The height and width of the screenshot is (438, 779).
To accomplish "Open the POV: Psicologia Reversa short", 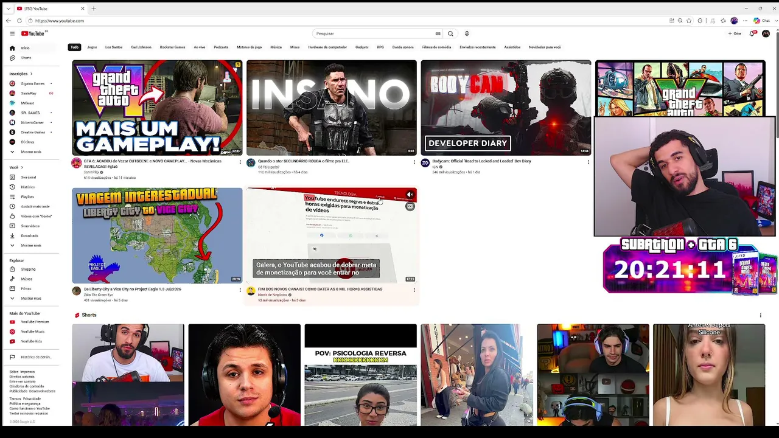I will [x=360, y=375].
